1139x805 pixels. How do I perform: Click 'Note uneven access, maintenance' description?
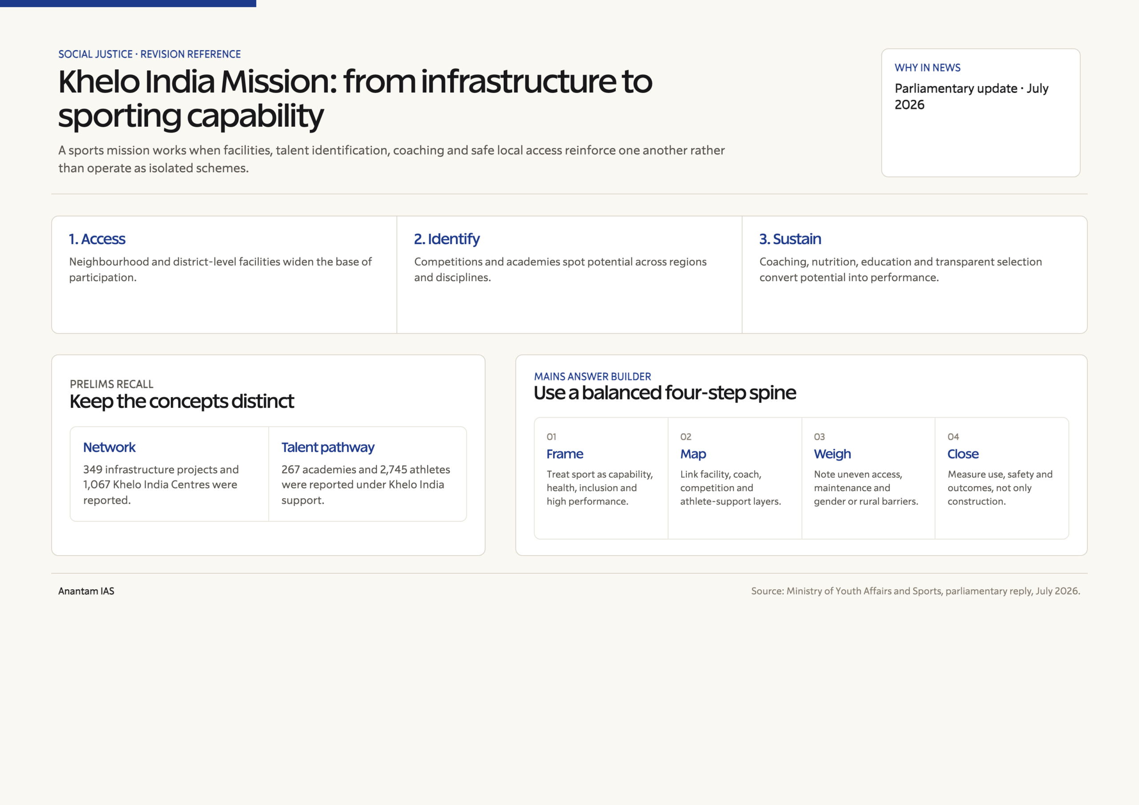[x=866, y=487]
